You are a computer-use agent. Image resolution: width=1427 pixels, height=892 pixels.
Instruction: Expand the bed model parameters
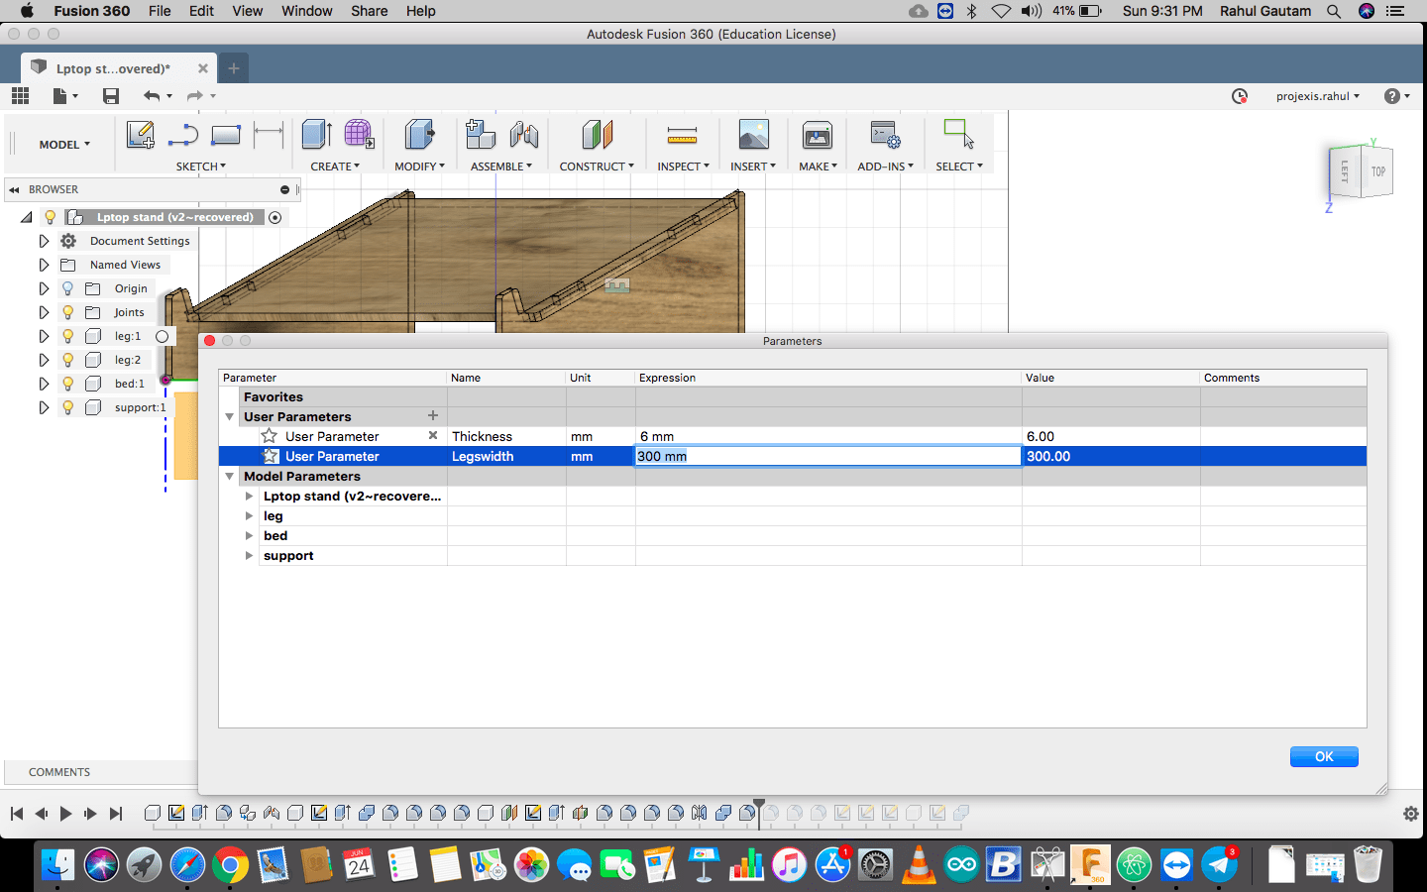click(x=250, y=536)
